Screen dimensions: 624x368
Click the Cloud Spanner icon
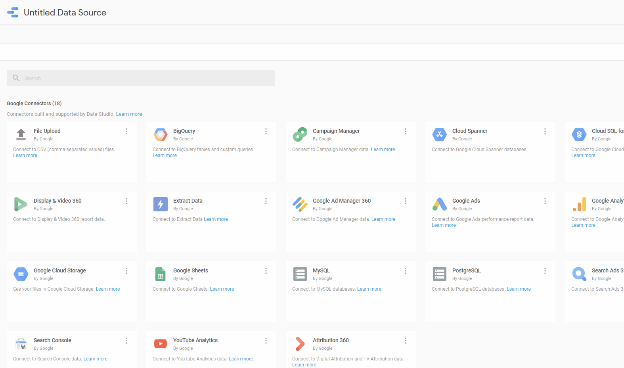440,134
